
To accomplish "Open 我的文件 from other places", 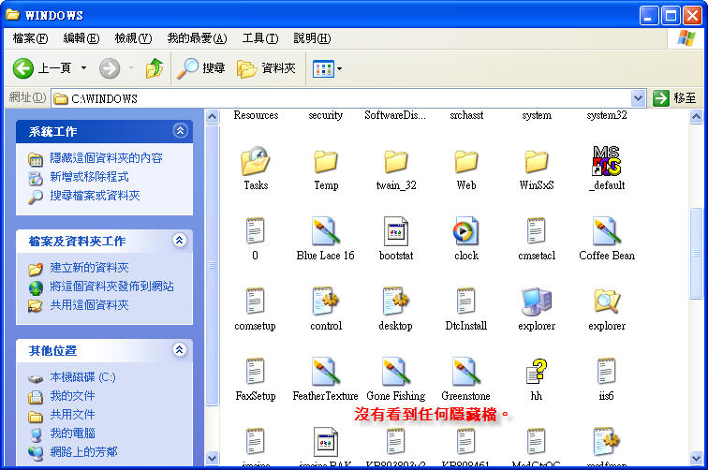I will click(72, 396).
